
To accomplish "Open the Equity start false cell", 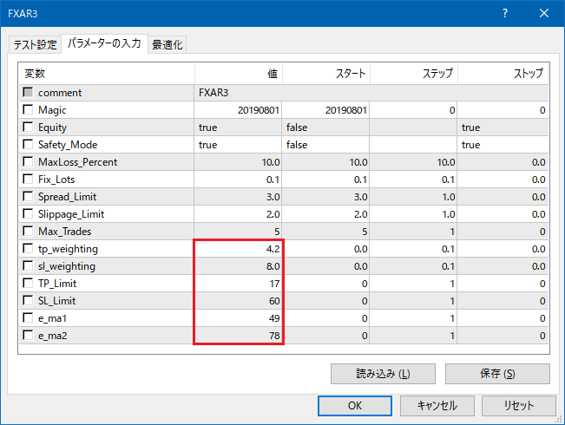I will (x=325, y=127).
